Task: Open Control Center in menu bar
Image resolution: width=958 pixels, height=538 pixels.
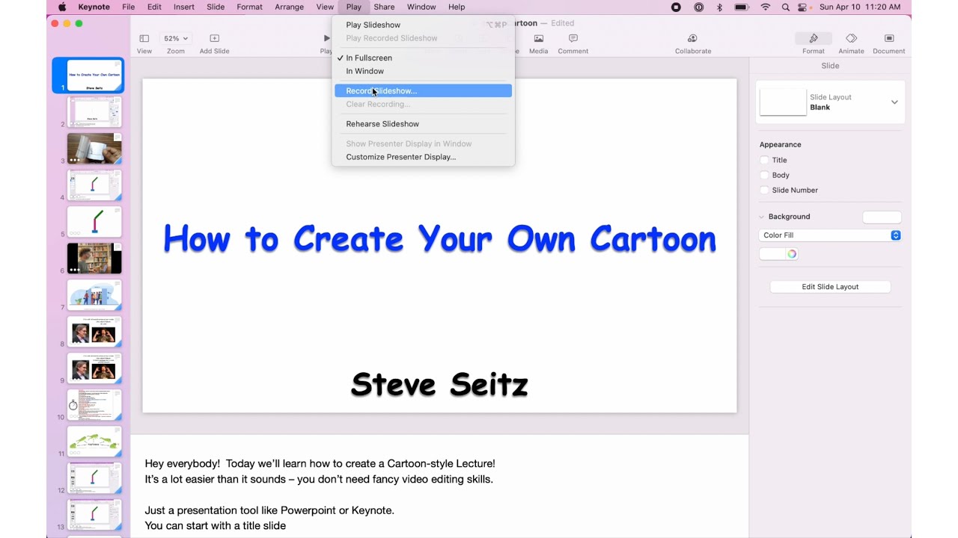Action: click(803, 7)
